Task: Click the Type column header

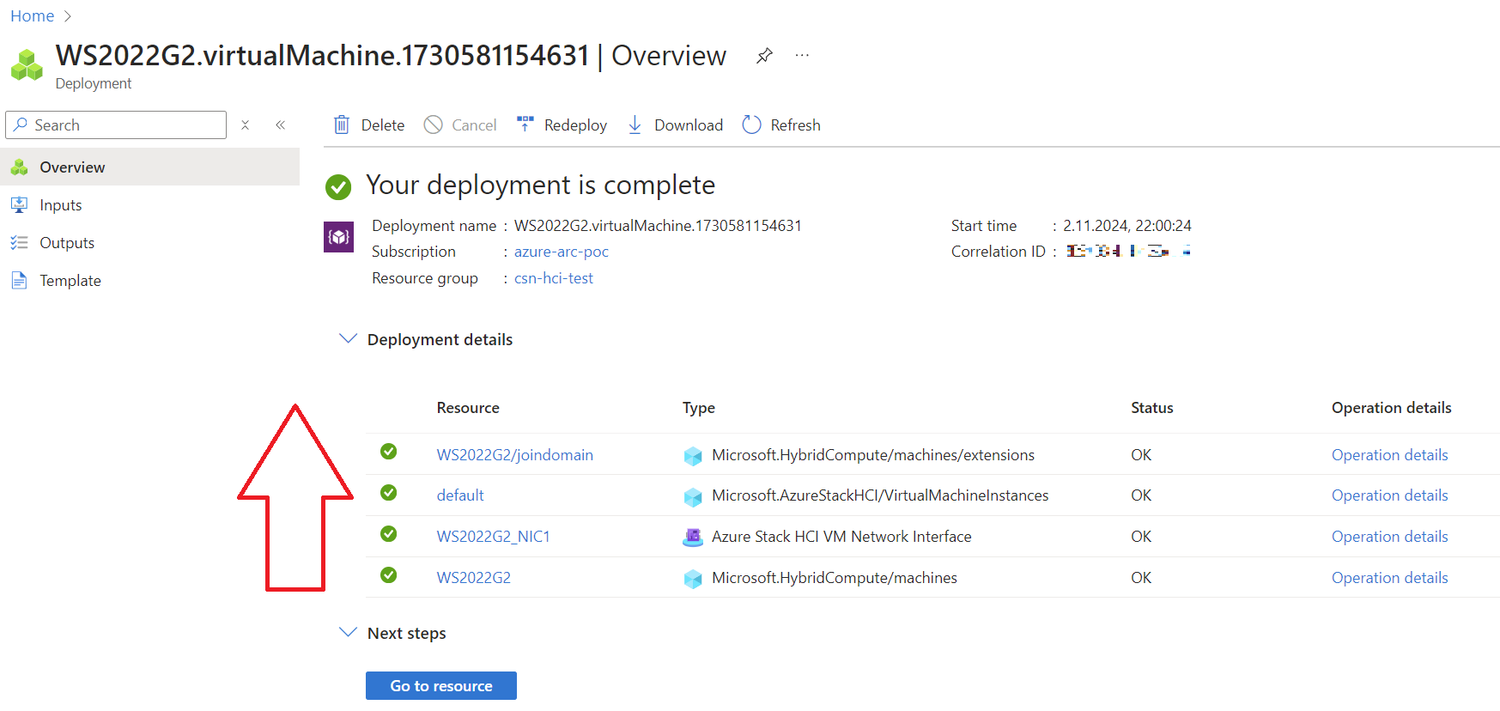Action: pyautogui.click(x=699, y=408)
